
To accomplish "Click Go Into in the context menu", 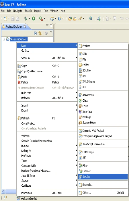I will [47, 51].
